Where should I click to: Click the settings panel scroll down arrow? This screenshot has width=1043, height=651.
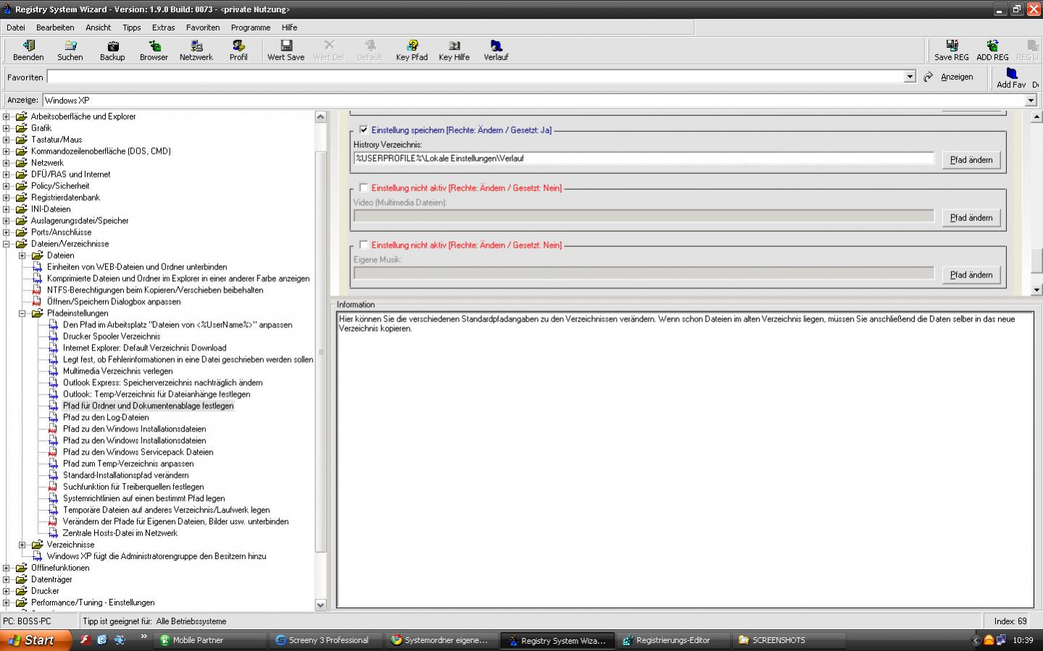tap(1036, 290)
